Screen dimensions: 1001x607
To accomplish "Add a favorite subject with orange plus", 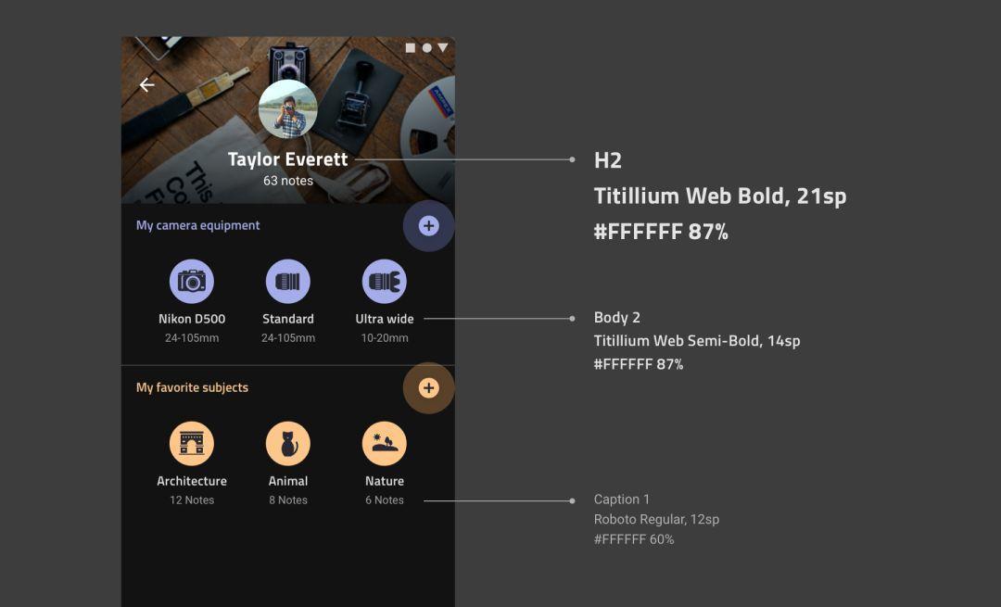I will 428,388.
